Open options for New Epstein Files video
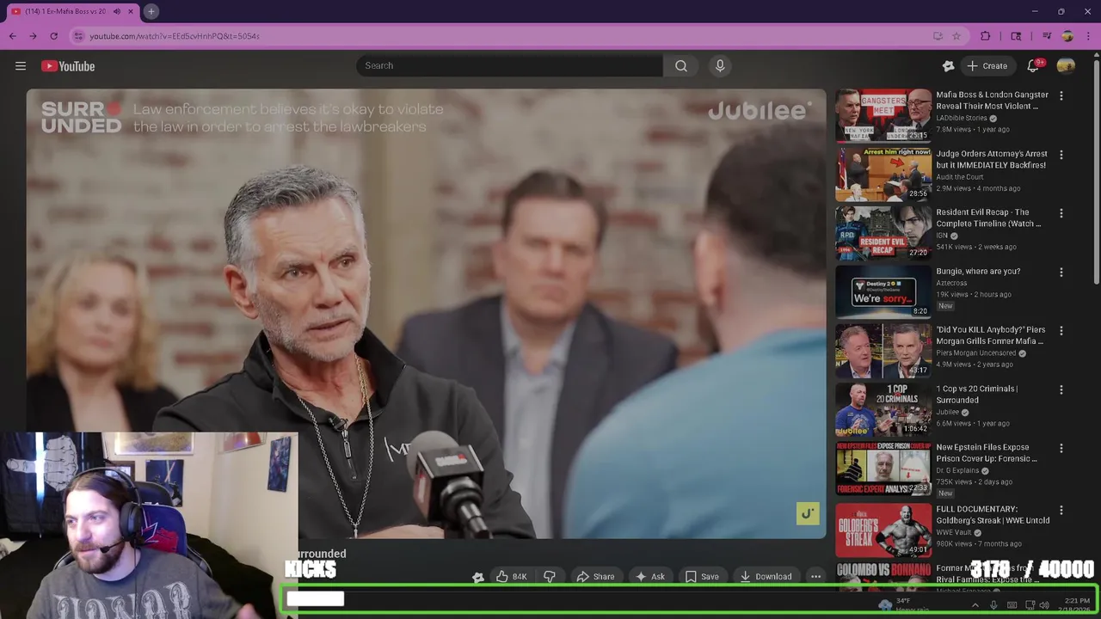Screen dimensions: 1101x619 point(1061,449)
